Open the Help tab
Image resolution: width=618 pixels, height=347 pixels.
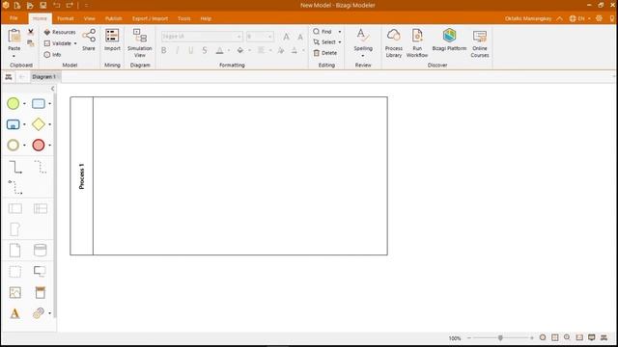206,18
